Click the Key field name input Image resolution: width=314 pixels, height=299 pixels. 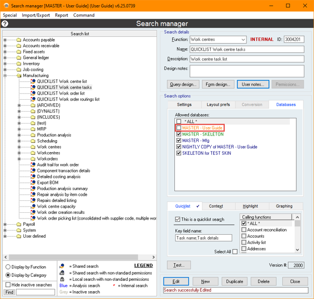(203, 238)
